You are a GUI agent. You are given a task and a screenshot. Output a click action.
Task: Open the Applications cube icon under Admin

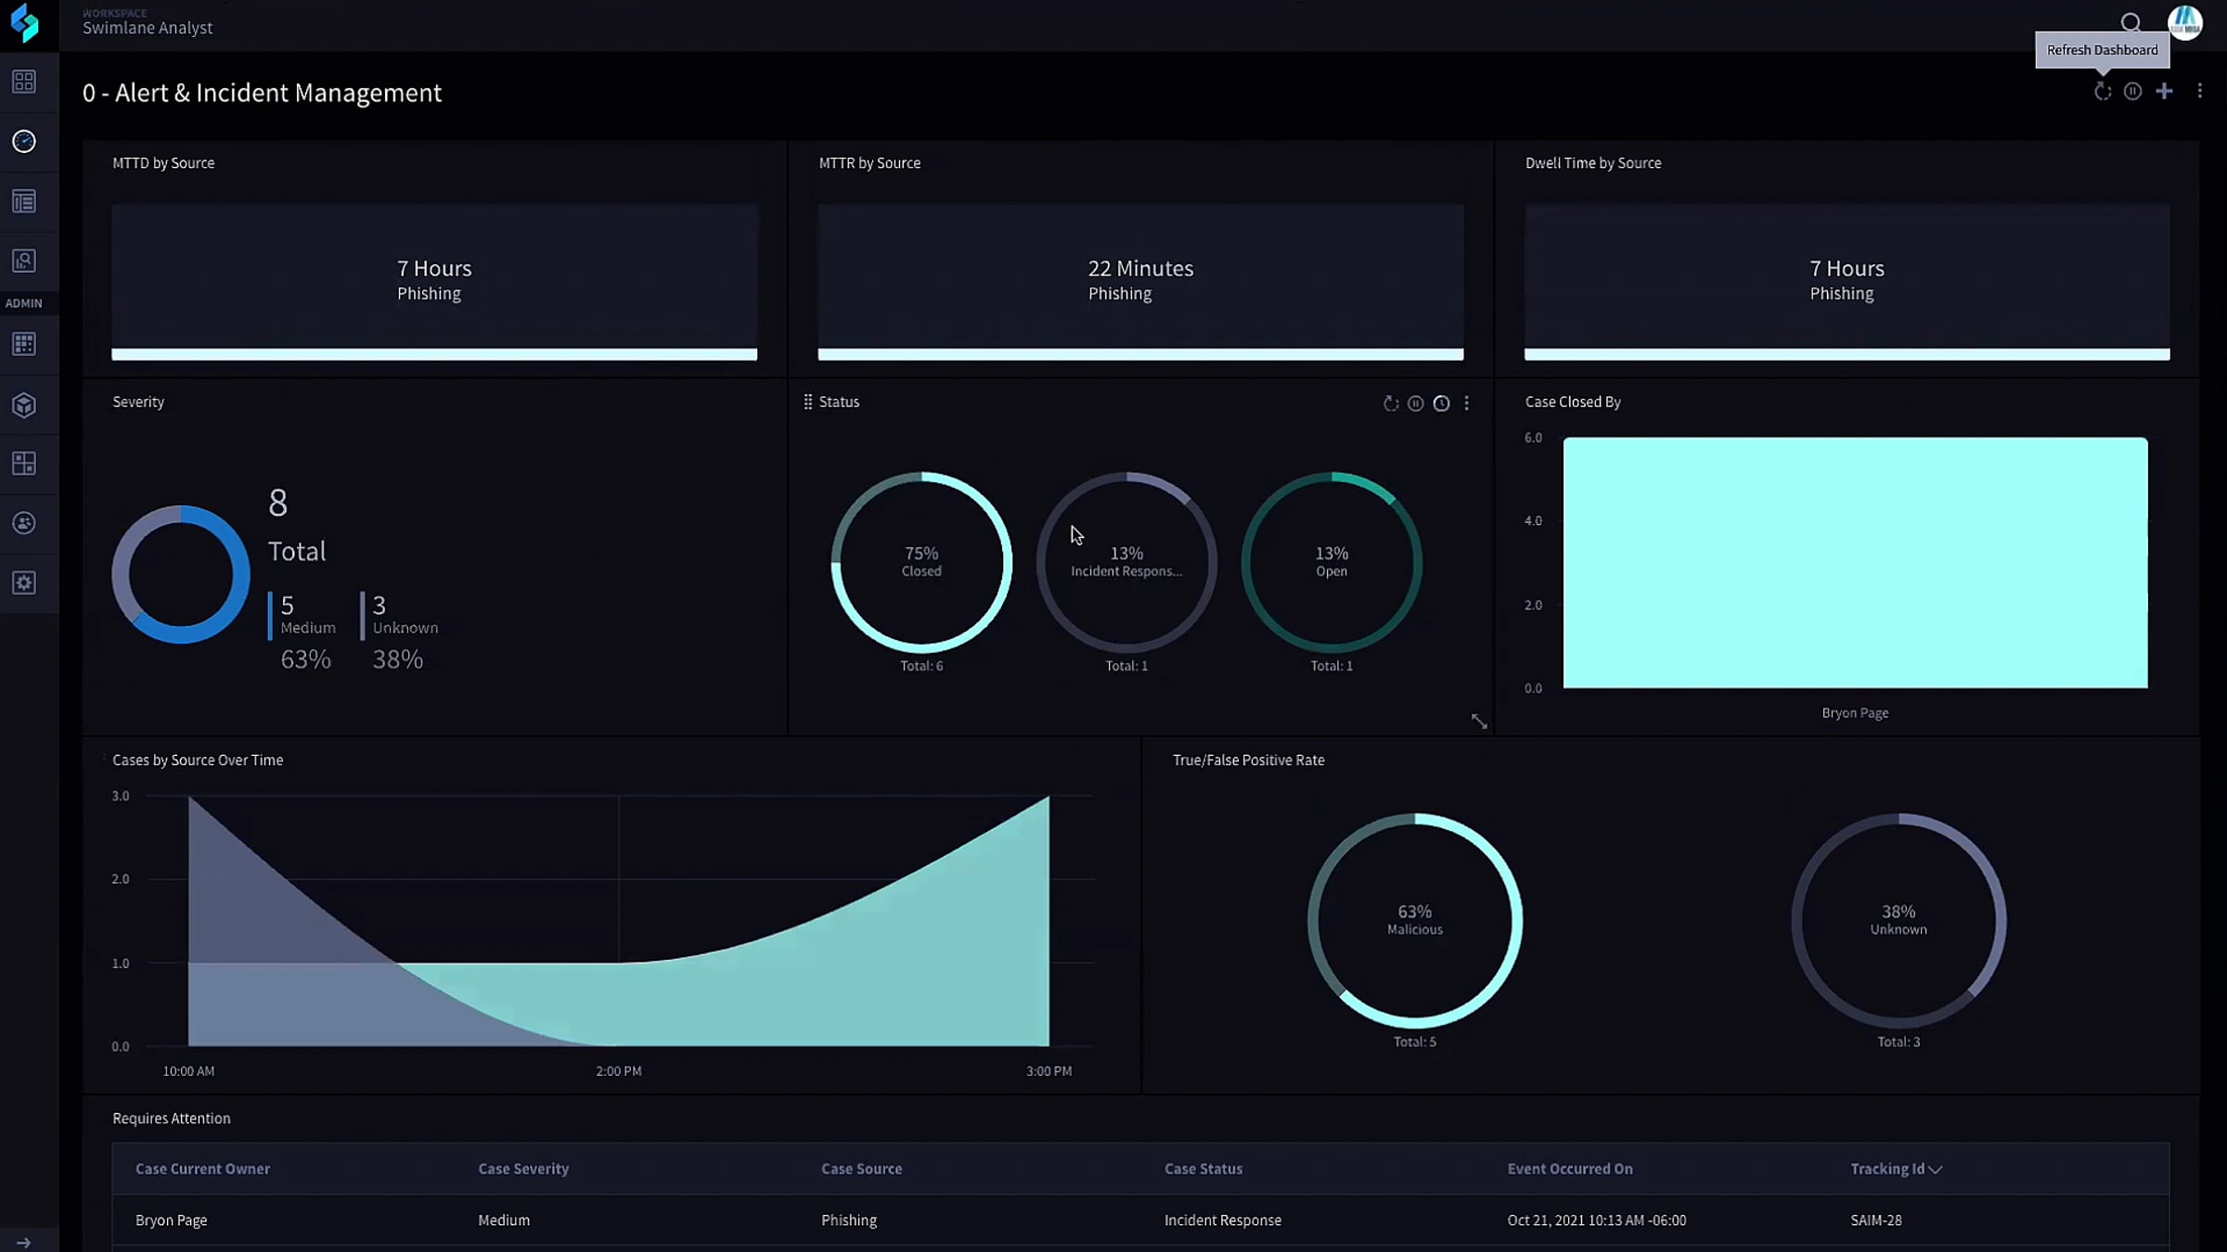point(24,404)
